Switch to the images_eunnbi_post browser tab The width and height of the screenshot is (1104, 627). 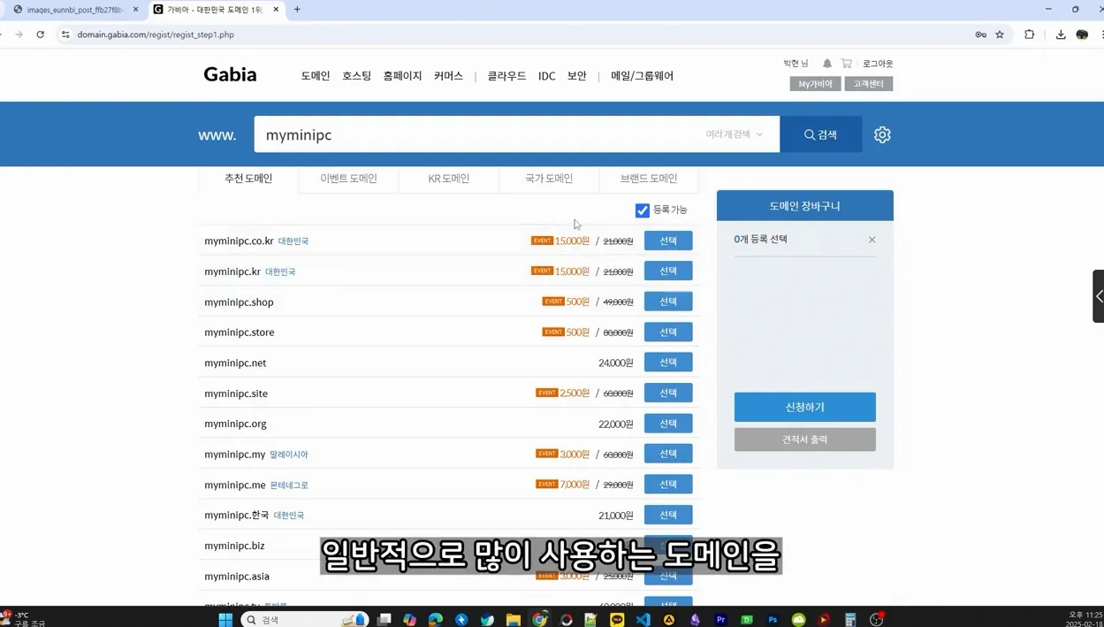coord(74,10)
